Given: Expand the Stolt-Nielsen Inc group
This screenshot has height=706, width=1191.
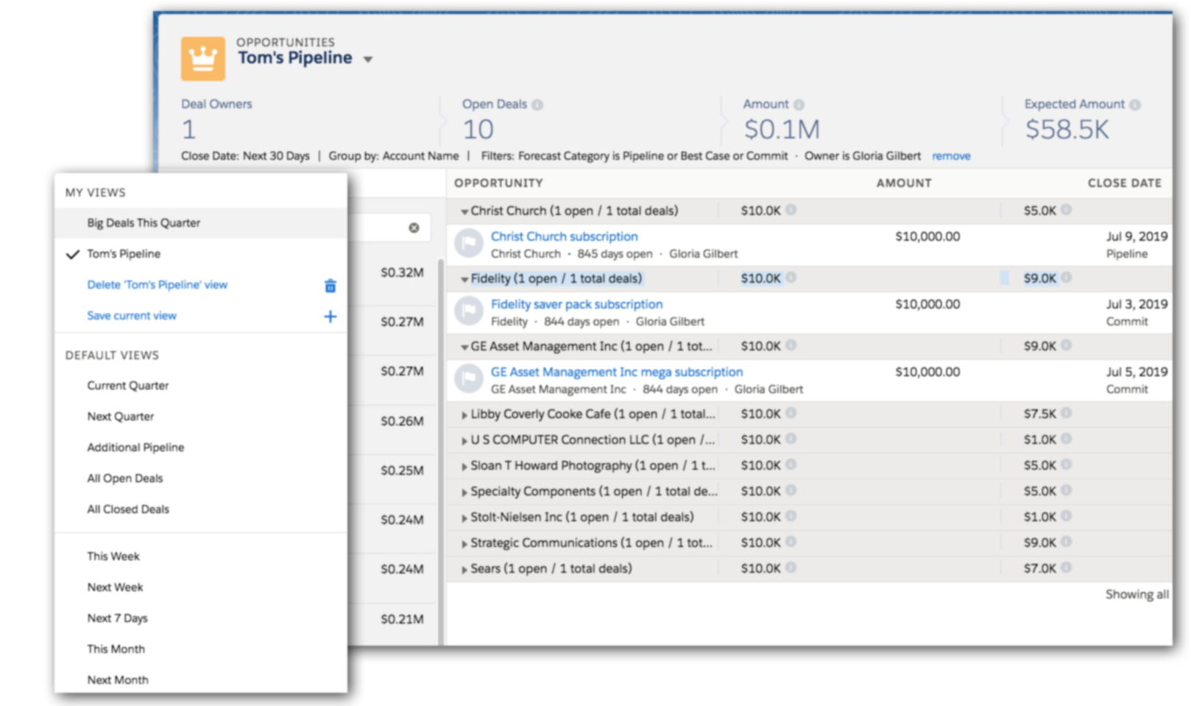Looking at the screenshot, I should tap(464, 518).
